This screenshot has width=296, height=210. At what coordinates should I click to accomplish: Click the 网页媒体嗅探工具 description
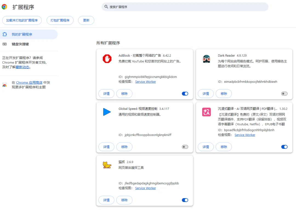[x=131, y=168]
